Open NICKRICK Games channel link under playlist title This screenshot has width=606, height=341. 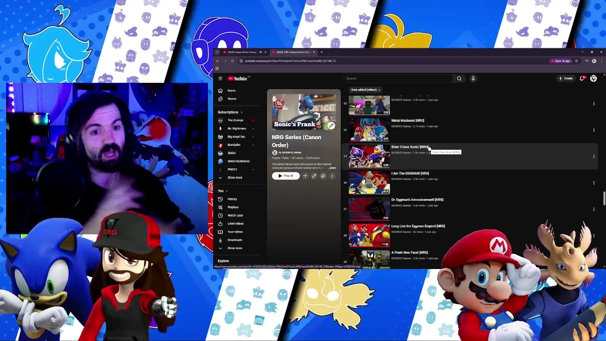(291, 153)
